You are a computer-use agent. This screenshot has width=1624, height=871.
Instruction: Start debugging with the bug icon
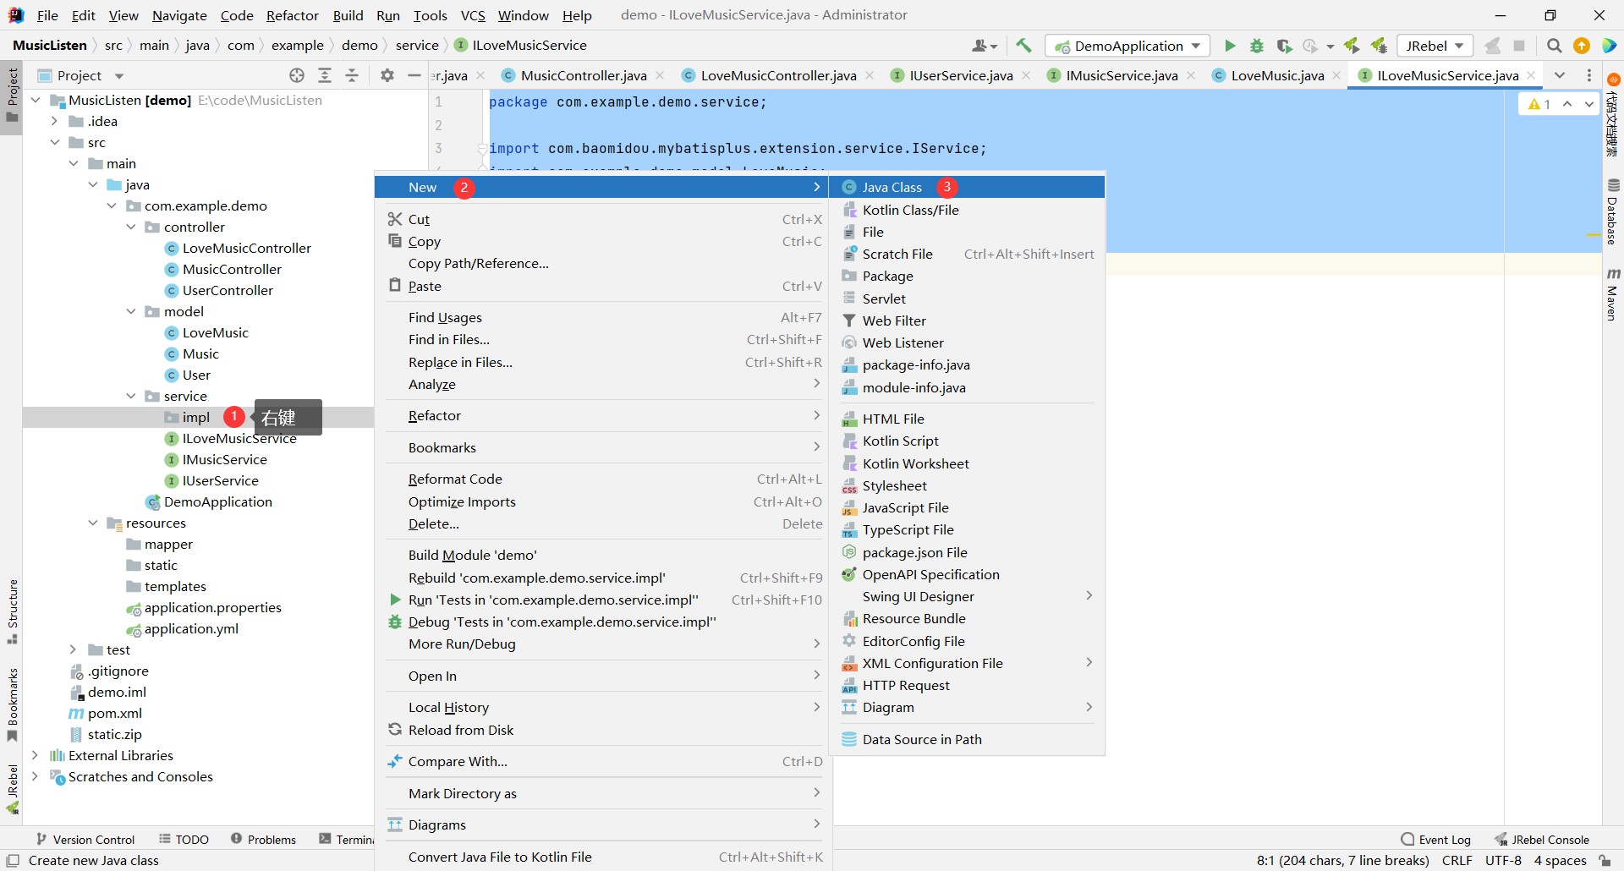pos(1257,46)
